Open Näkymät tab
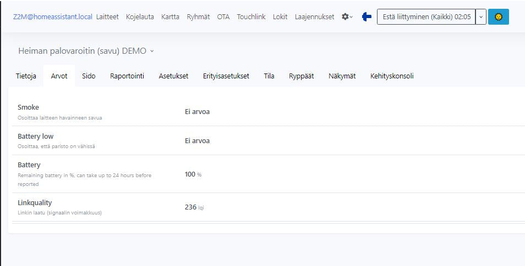Viewport: 525px width, 266px height. (342, 76)
